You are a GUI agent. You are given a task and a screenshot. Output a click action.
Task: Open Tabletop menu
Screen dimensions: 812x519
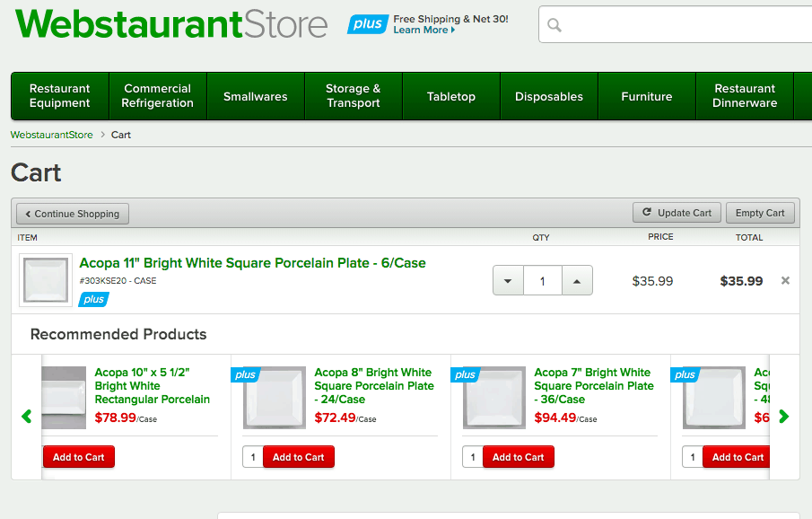(451, 96)
